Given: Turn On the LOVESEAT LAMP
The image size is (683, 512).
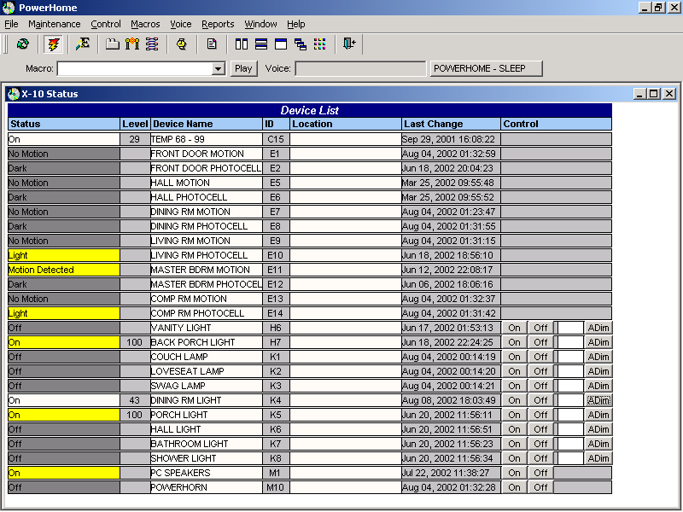Looking at the screenshot, I should (x=515, y=371).
